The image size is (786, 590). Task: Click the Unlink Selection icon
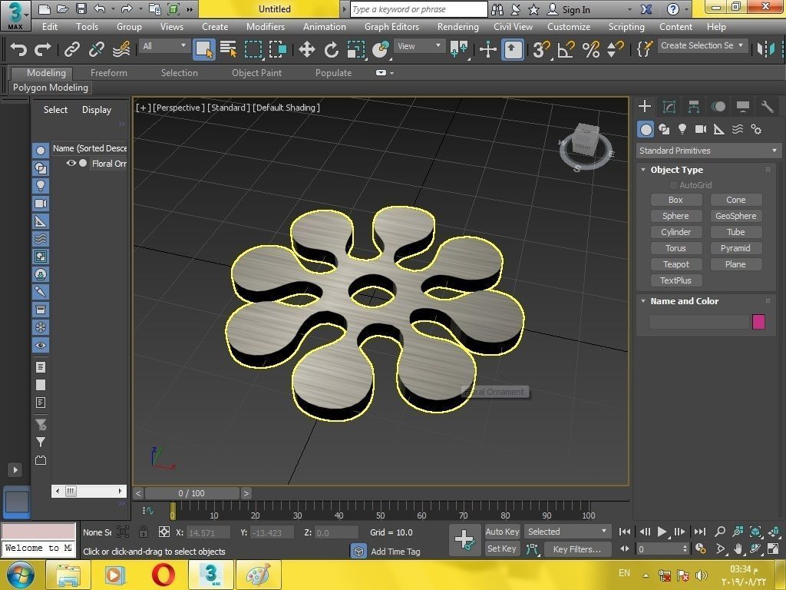click(x=96, y=49)
